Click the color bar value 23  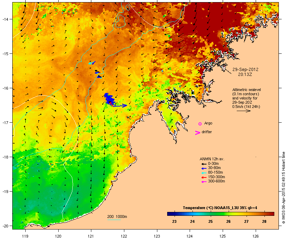click(x=174, y=221)
